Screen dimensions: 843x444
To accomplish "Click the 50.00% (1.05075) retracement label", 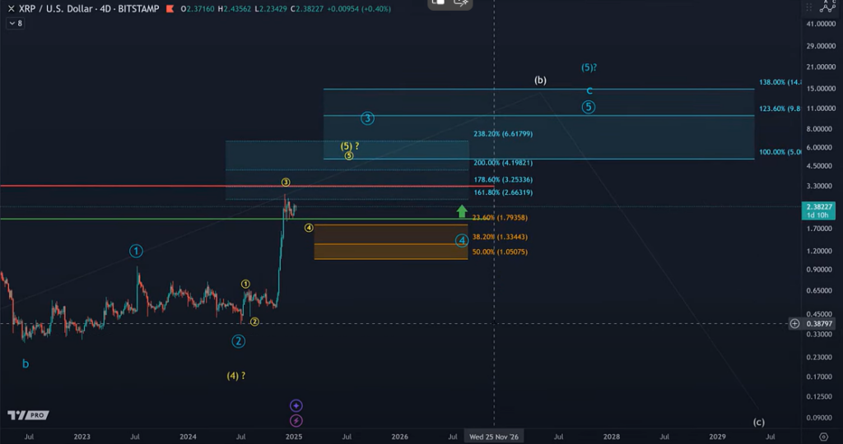I will click(500, 252).
